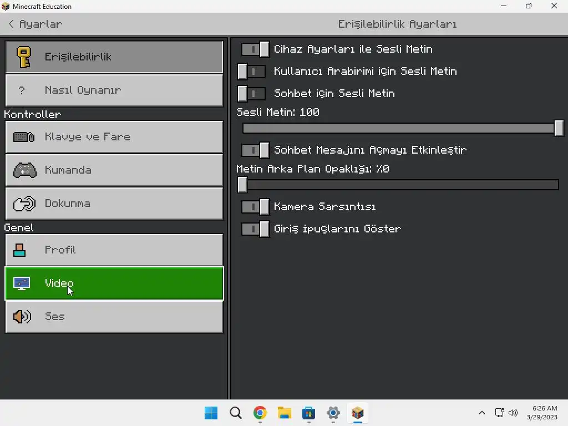Open Dokunma settings
The image size is (568, 426).
[114, 204]
